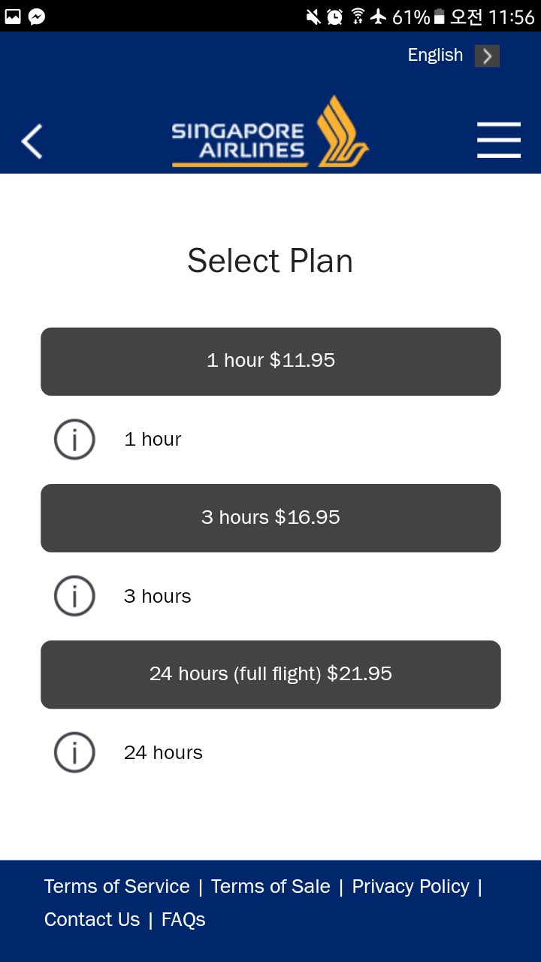Viewport: 541px width, 962px height.
Task: Open the English language option
Action: [435, 55]
